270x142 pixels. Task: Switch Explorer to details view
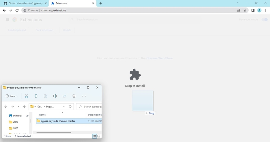point(94,136)
